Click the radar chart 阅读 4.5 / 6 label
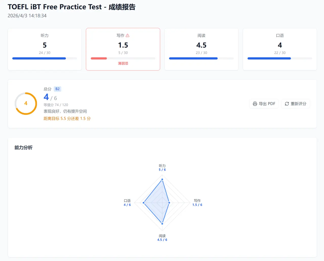This screenshot has height=261, width=324. pos(162,238)
